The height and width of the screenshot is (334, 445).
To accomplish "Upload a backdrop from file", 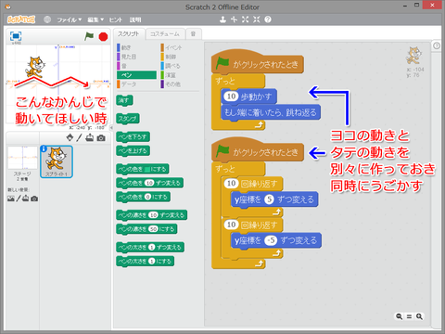I will 25,199.
